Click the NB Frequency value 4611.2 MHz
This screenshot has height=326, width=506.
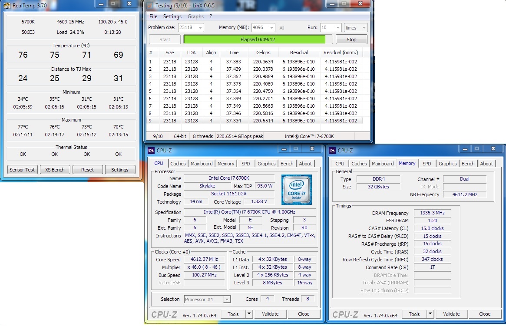(465, 194)
